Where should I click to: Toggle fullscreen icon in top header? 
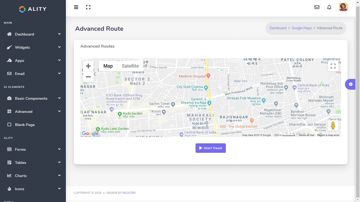click(x=88, y=7)
